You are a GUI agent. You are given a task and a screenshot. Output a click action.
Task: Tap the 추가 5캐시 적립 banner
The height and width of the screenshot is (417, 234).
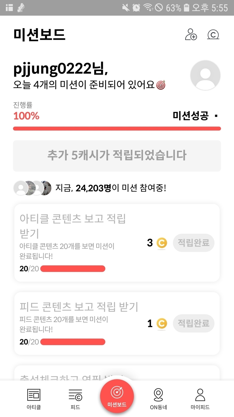117,156
